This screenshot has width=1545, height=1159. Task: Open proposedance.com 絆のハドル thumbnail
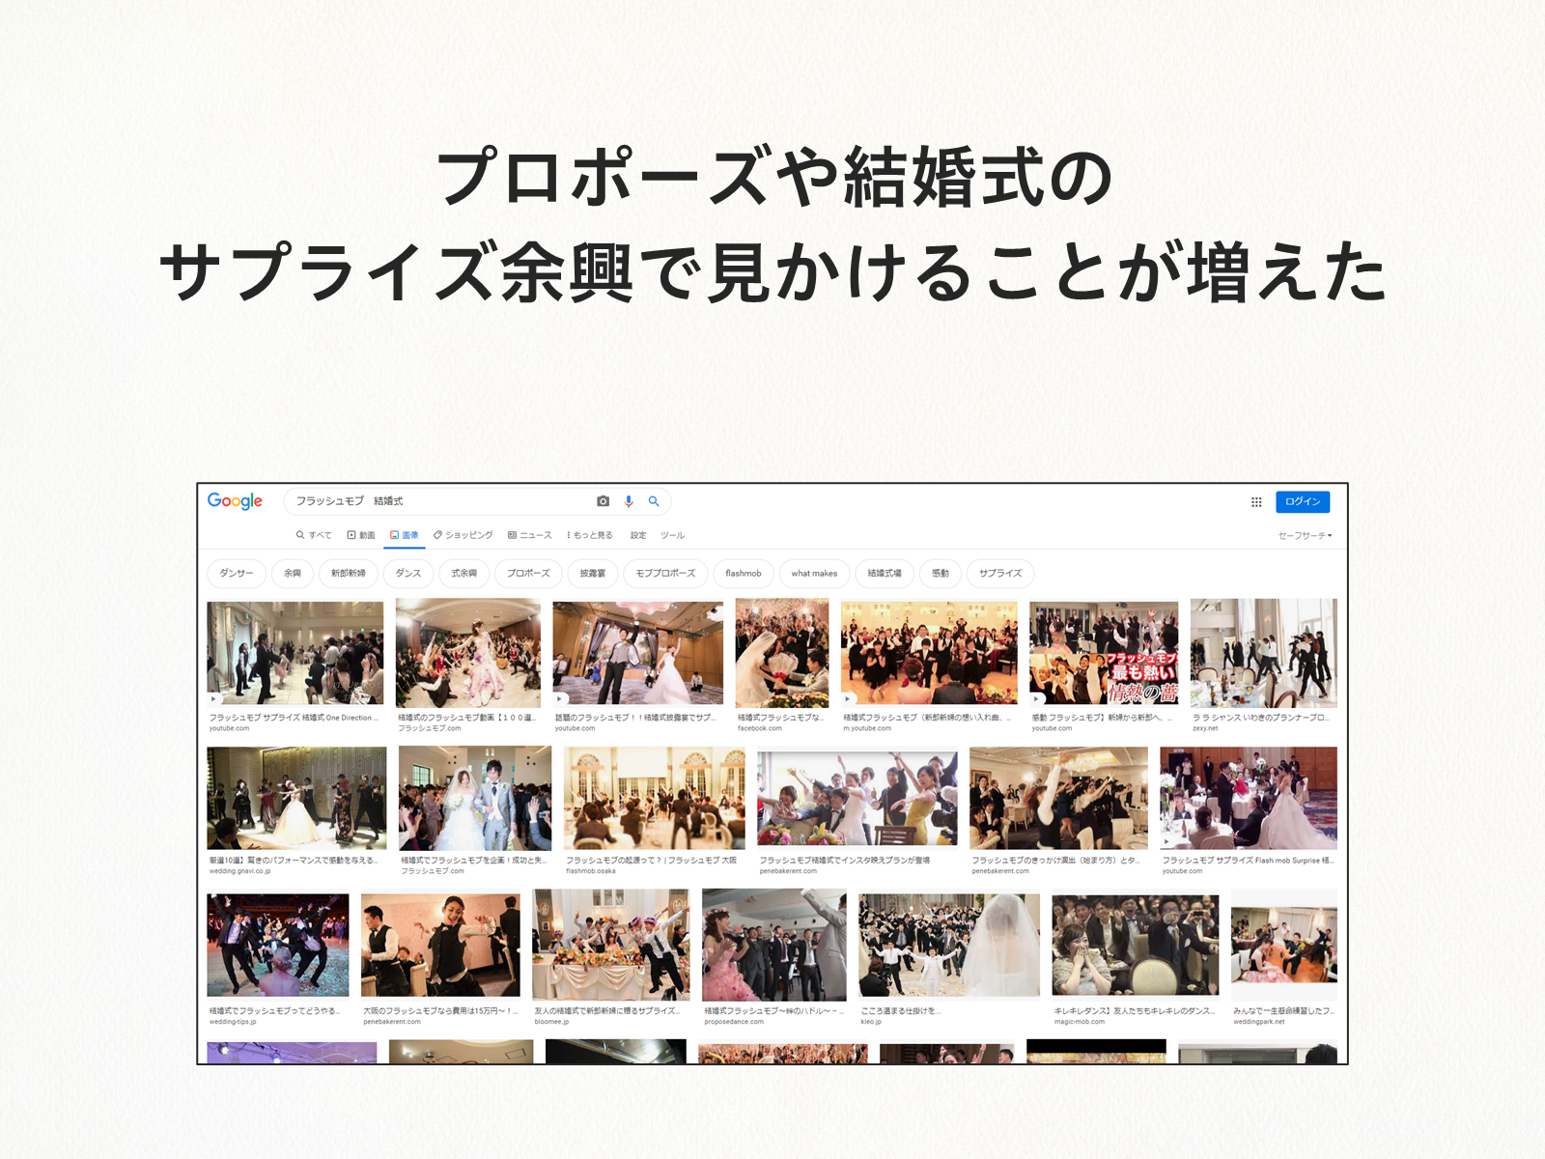[x=774, y=946]
